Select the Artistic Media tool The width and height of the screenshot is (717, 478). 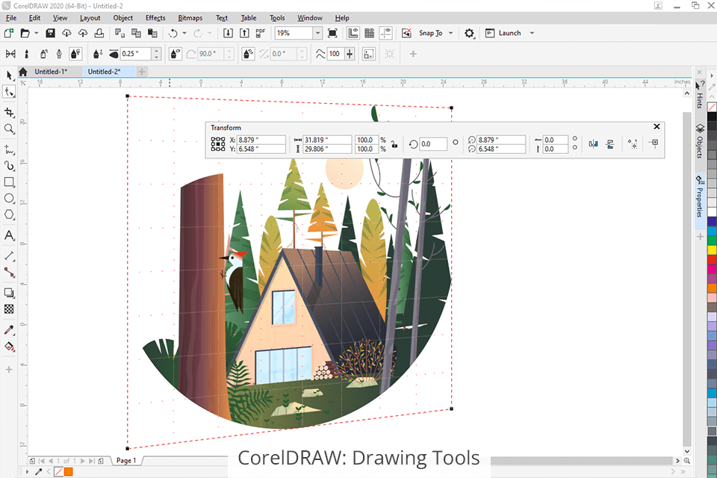pos(9,166)
